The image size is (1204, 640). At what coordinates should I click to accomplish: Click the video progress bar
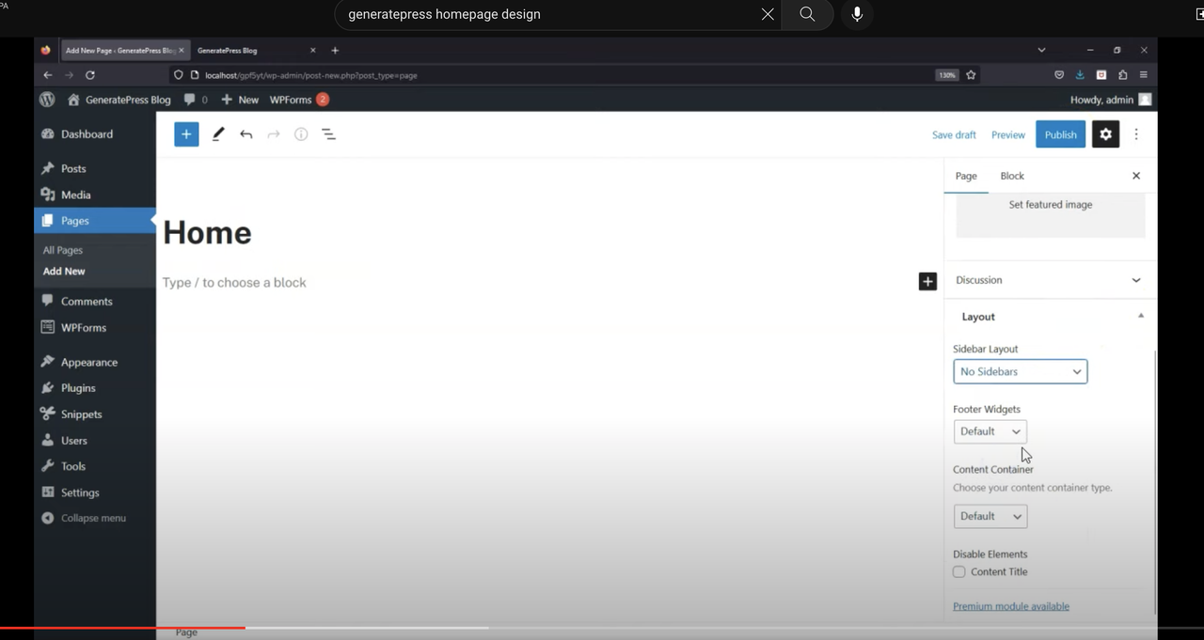[x=602, y=627]
